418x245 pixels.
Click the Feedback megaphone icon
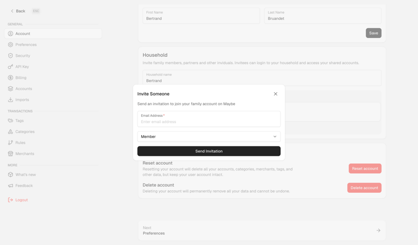10,186
